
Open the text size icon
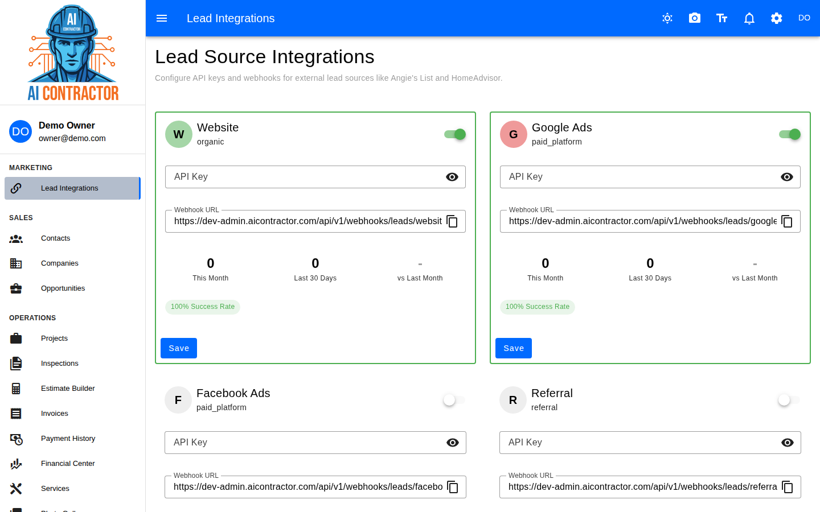[x=722, y=18]
